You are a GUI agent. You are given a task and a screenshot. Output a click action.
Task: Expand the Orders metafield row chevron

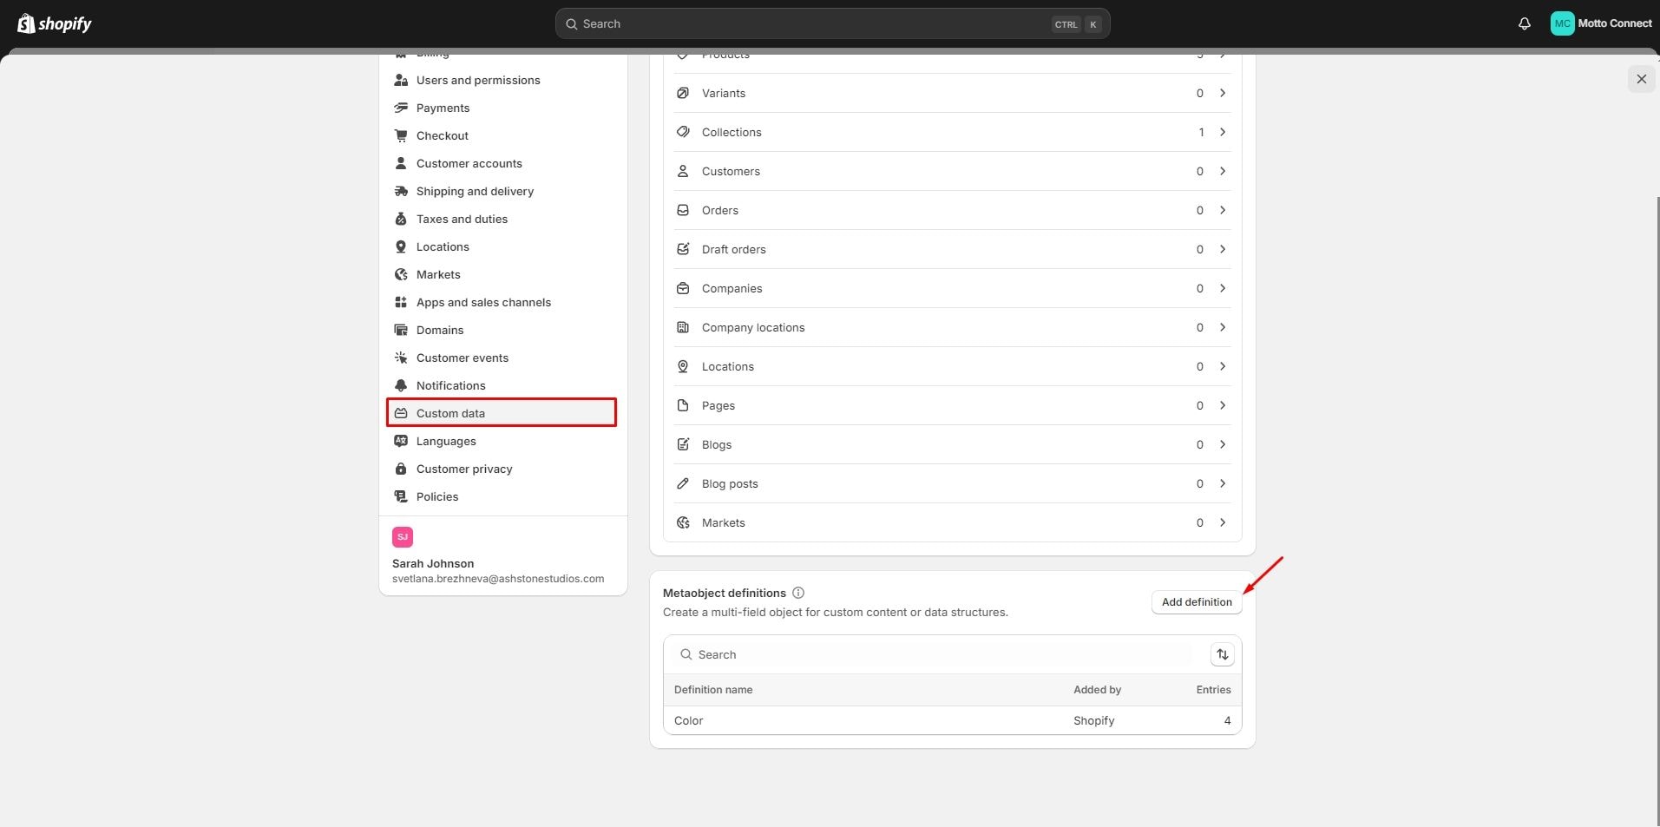pos(1222,210)
